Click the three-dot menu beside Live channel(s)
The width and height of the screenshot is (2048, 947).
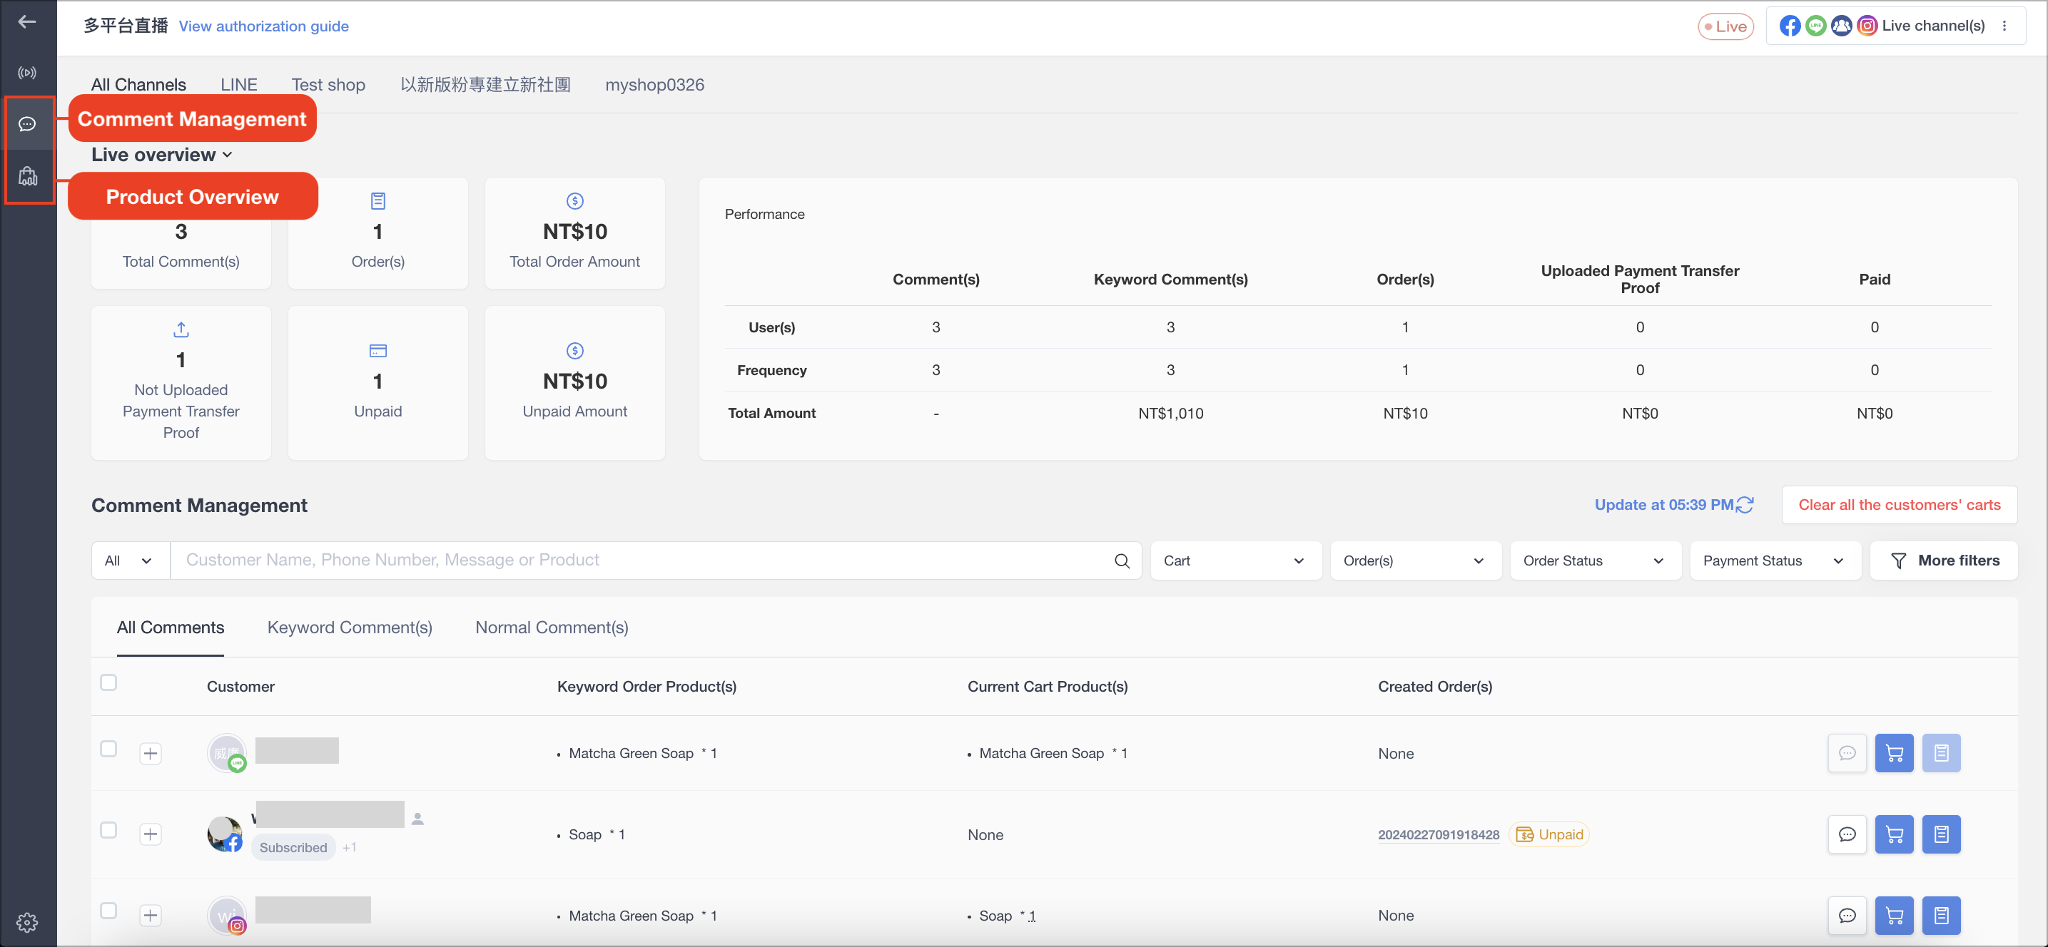coord(2004,26)
